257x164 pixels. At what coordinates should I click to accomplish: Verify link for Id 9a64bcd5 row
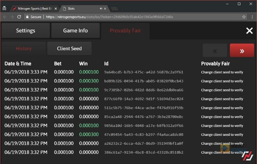(x=222, y=72)
